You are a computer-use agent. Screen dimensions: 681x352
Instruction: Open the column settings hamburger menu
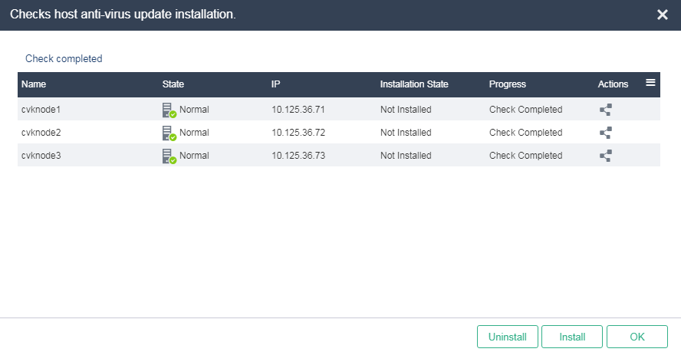(x=650, y=83)
